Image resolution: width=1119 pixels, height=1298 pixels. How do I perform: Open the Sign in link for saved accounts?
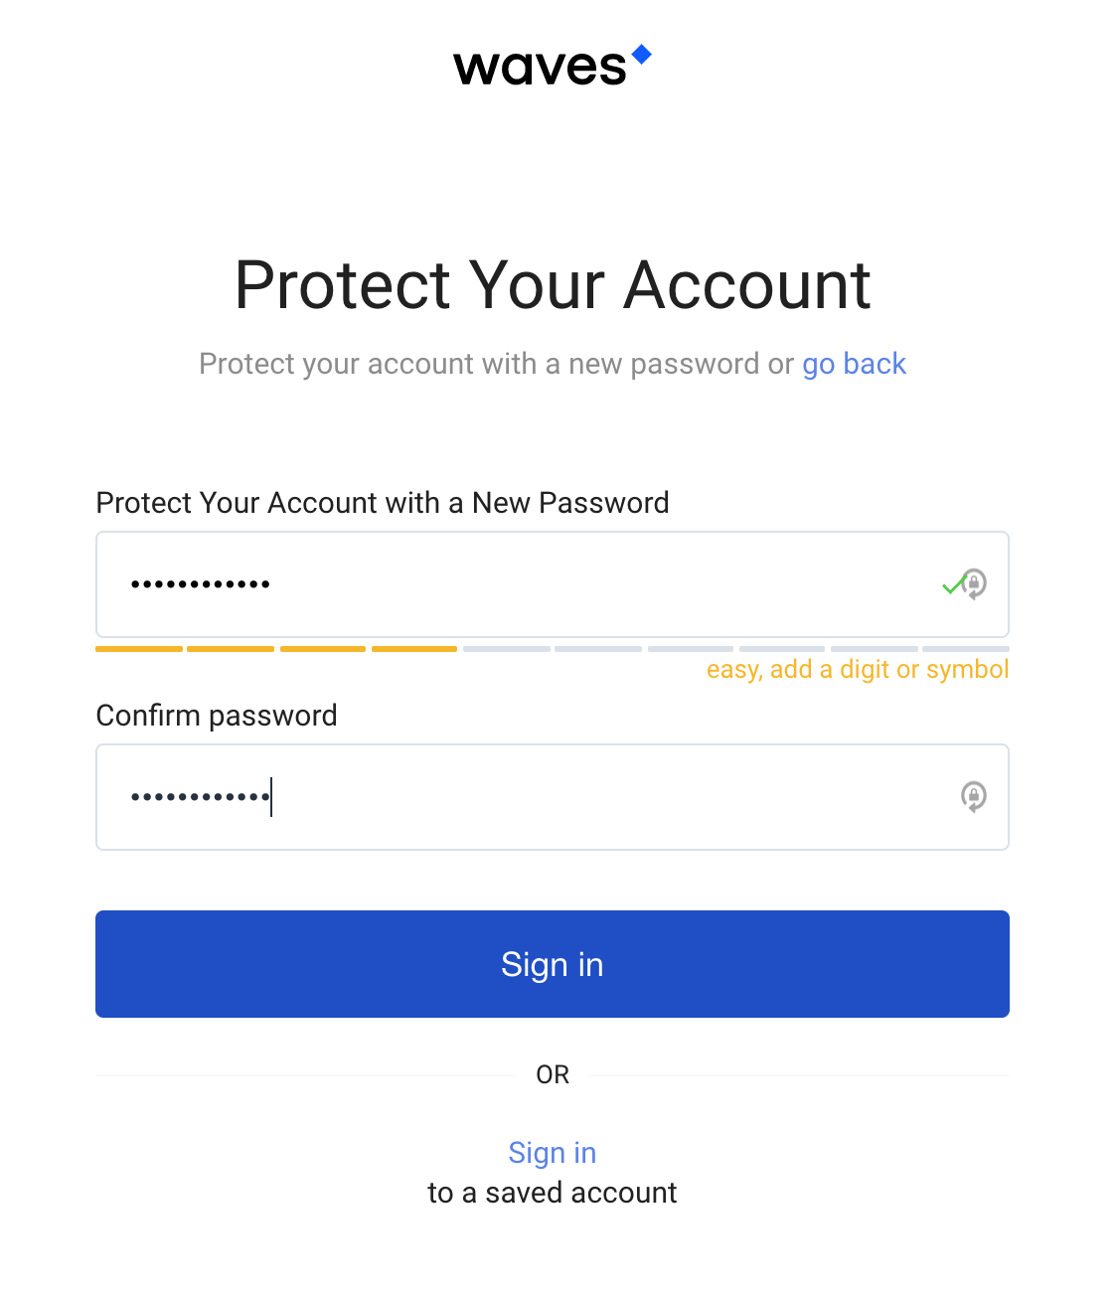(x=553, y=1153)
